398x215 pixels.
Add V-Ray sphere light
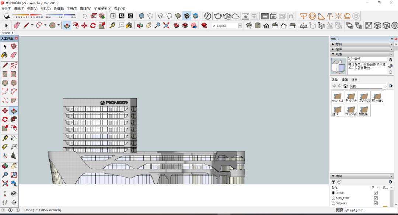(x=312, y=16)
